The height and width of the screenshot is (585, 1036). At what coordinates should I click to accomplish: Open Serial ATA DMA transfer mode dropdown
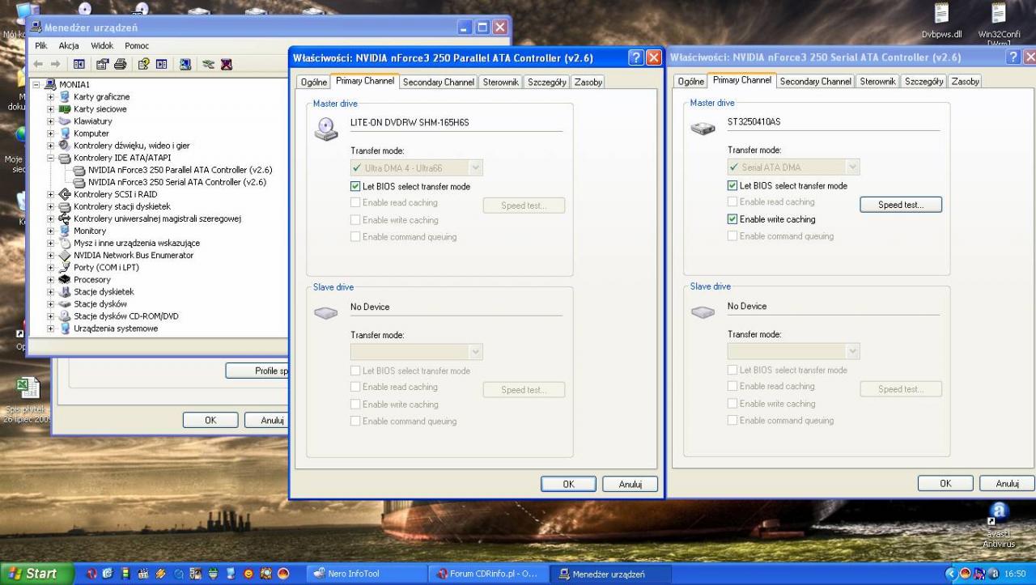(852, 167)
